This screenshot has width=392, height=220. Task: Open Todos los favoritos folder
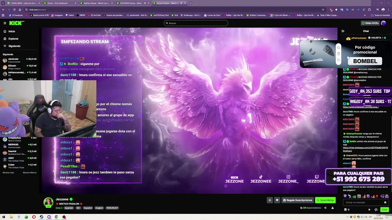[x=380, y=15]
